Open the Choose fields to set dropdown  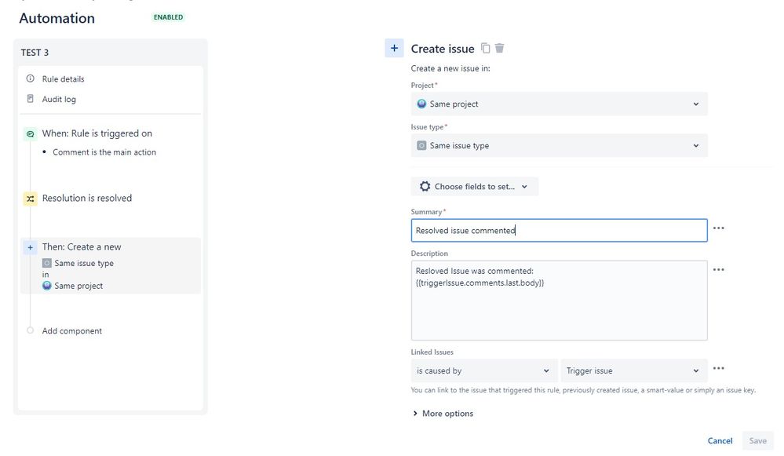click(x=475, y=186)
